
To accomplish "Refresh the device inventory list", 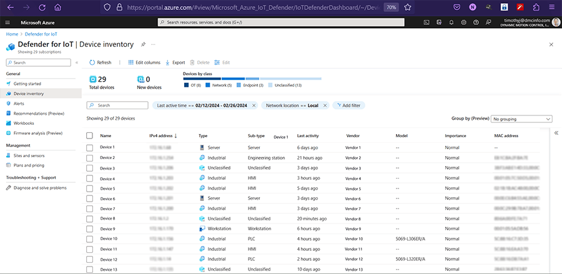I will click(101, 62).
